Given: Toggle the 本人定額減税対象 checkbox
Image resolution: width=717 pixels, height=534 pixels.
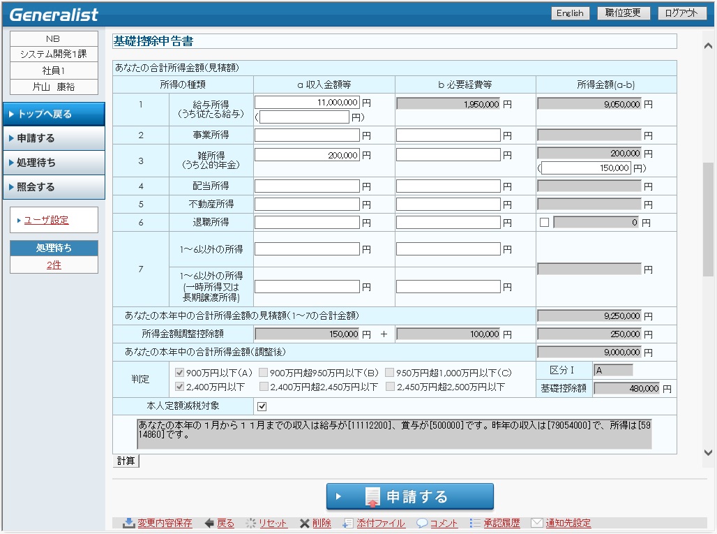Looking at the screenshot, I should 262,407.
